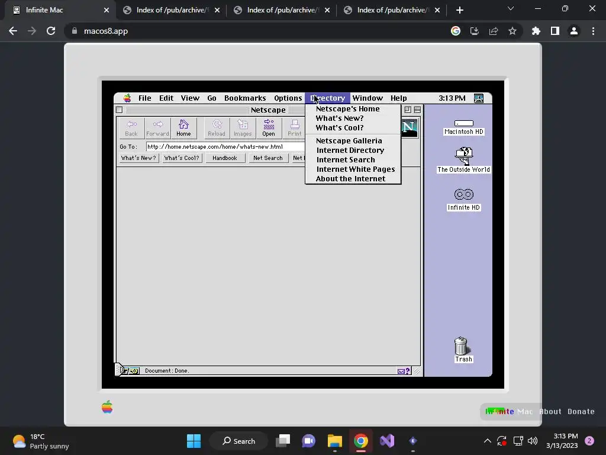Reload the page in Chrome
This screenshot has height=455, width=606.
coord(51,31)
